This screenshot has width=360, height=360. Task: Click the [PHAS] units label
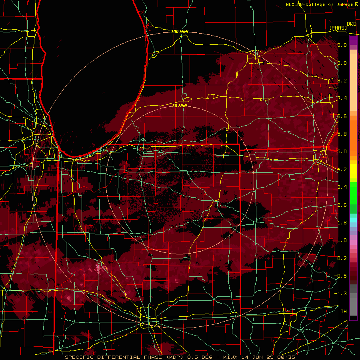(338, 28)
